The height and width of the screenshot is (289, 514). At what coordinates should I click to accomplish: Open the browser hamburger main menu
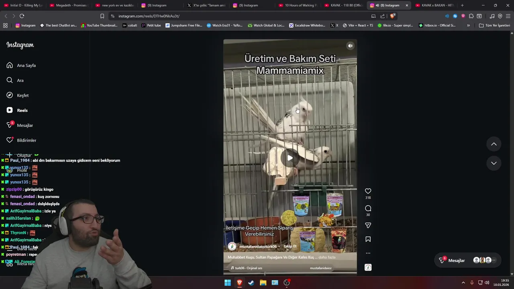pyautogui.click(x=508, y=16)
